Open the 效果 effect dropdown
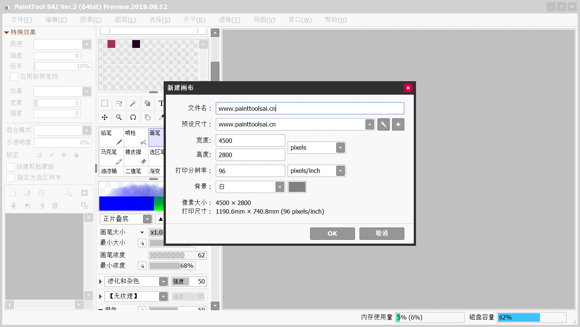 pos(86,91)
